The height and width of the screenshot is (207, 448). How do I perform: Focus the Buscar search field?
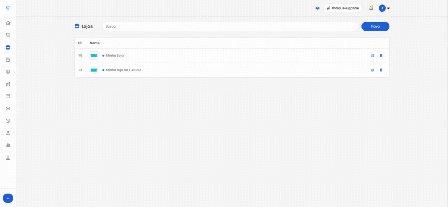tap(230, 26)
